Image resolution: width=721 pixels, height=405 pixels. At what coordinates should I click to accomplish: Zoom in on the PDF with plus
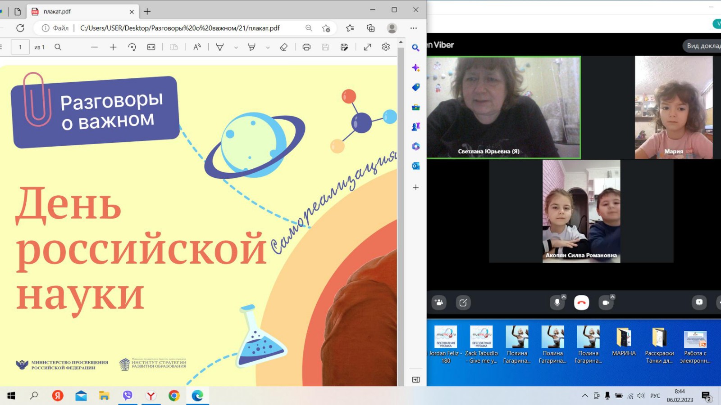113,47
